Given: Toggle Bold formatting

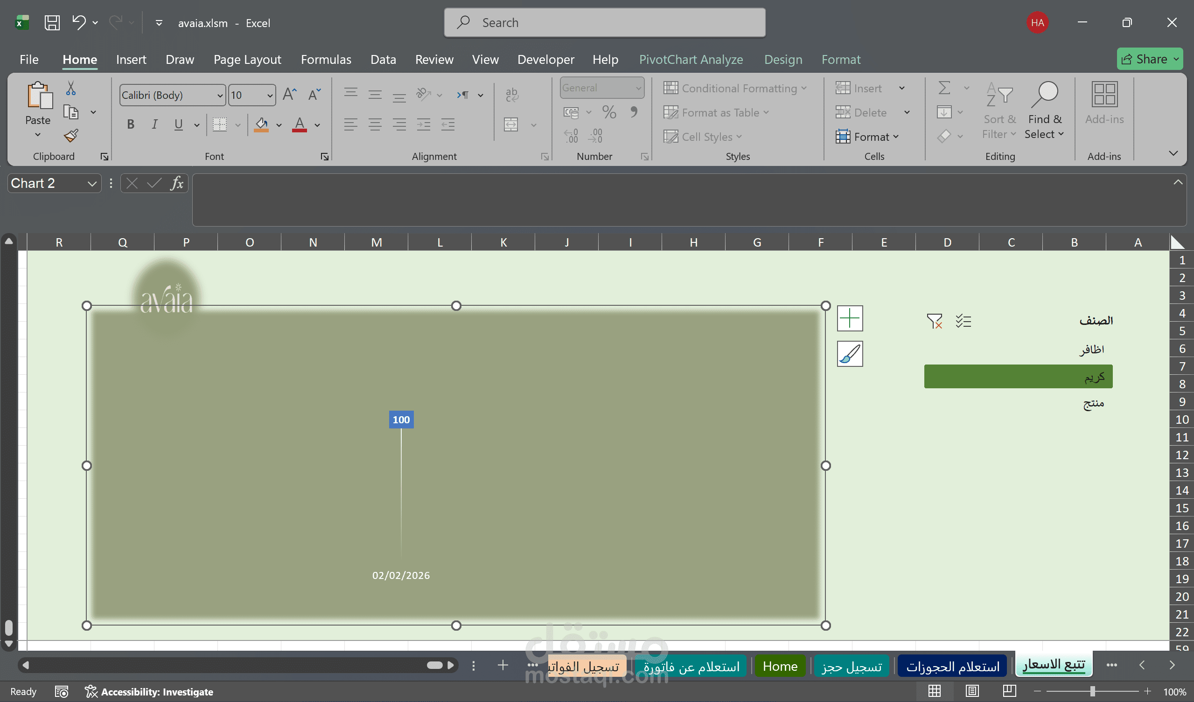Looking at the screenshot, I should pyautogui.click(x=131, y=124).
